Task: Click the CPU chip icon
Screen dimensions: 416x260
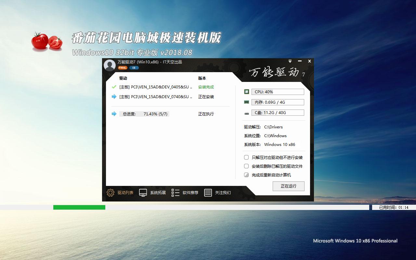Action: tap(246, 92)
